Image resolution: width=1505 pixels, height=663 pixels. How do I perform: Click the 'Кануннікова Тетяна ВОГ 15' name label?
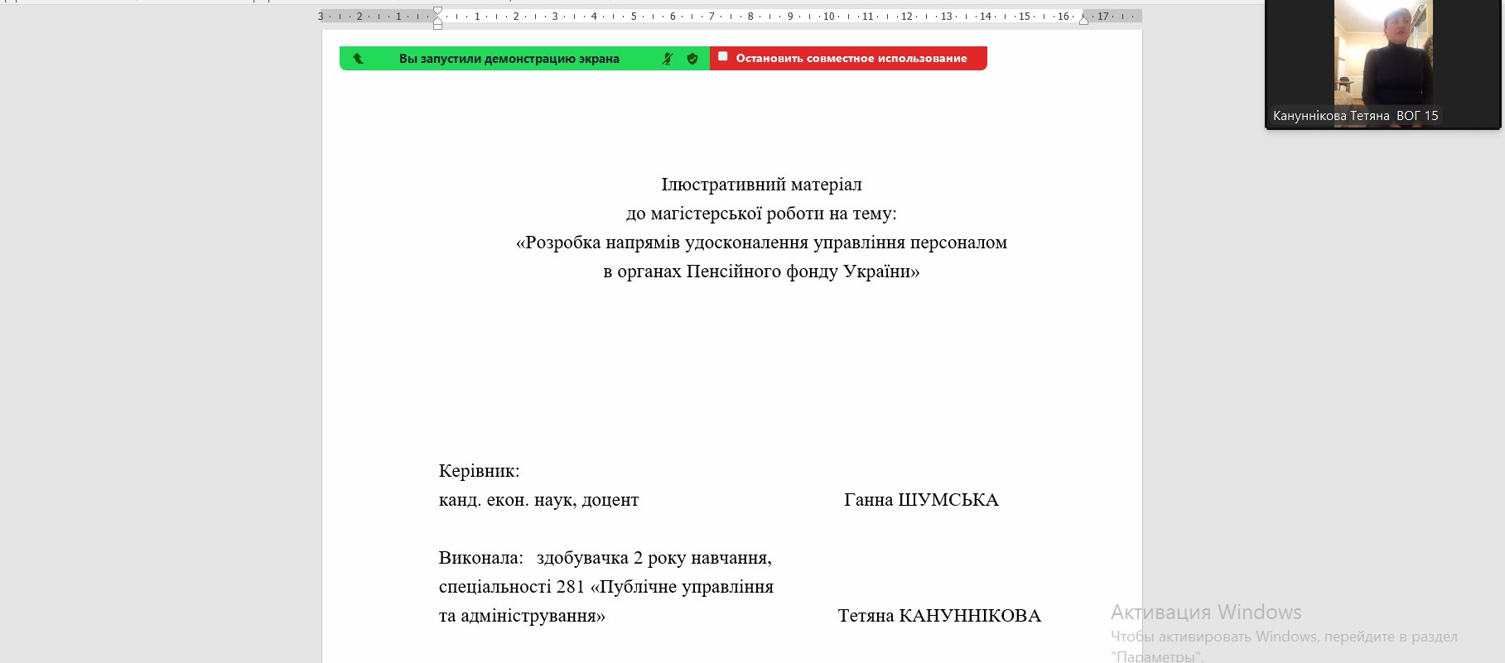coord(1355,116)
